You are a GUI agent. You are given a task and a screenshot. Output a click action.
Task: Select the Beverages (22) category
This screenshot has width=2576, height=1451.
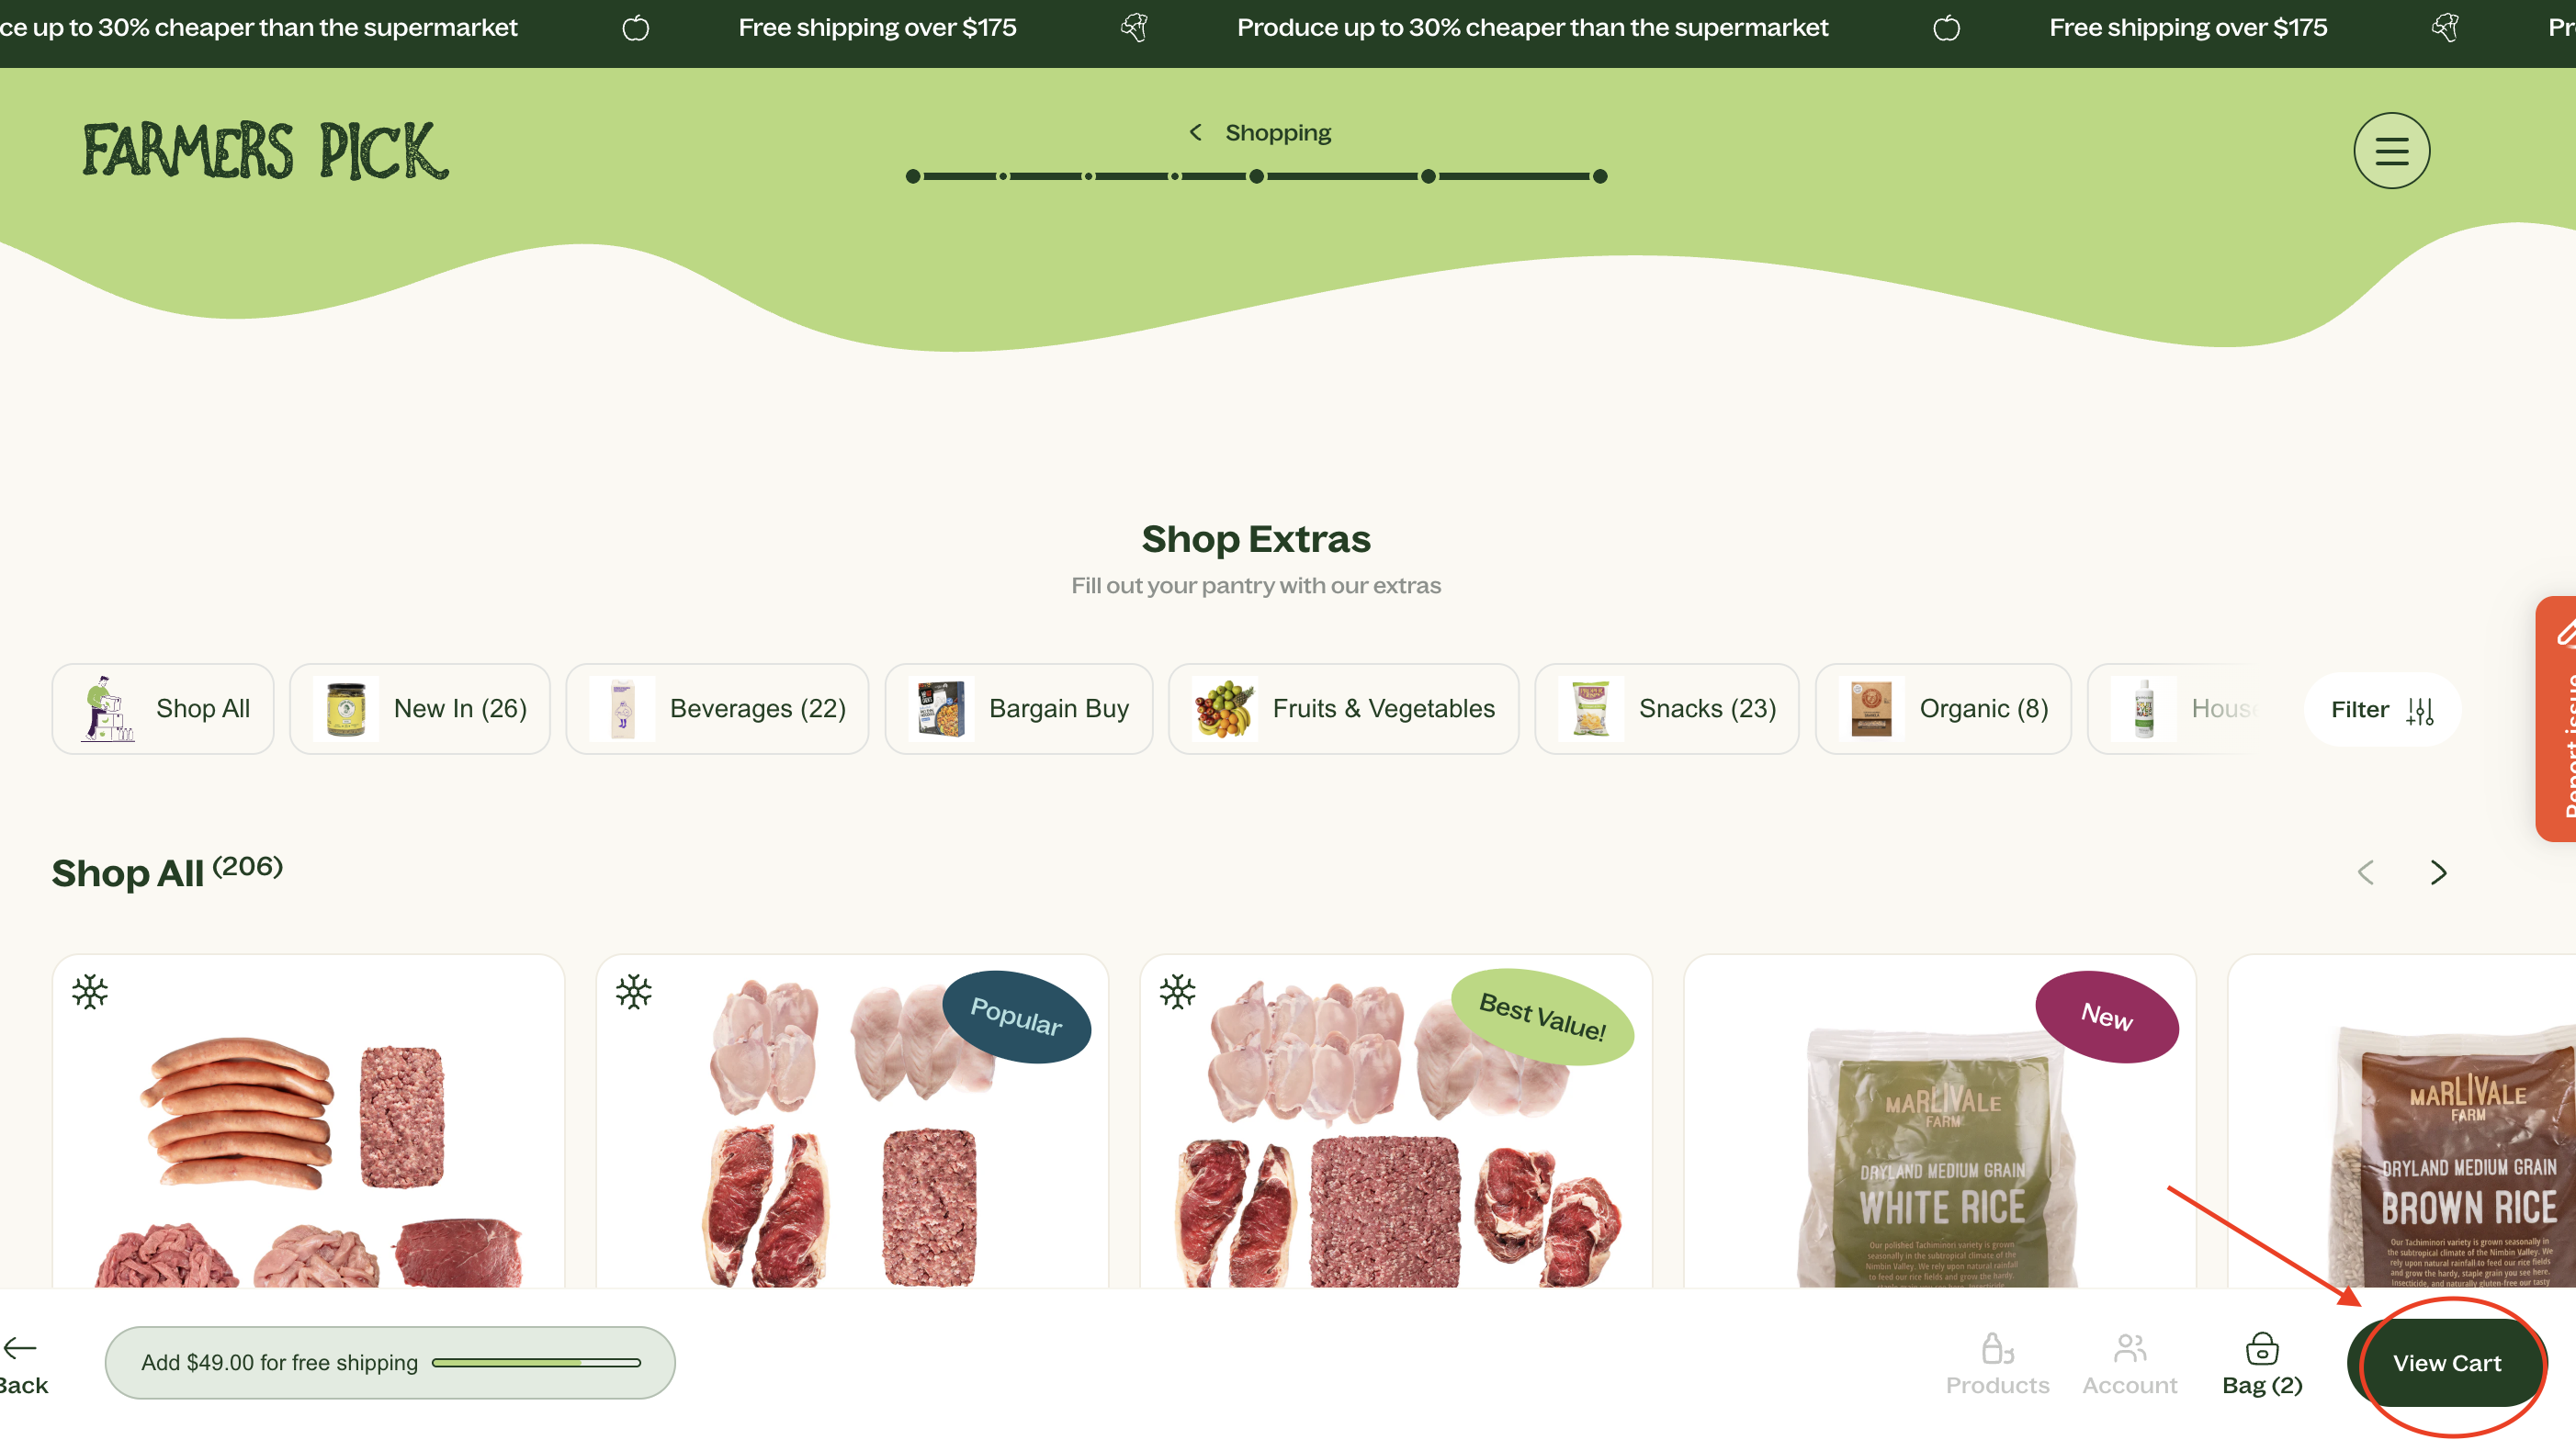(717, 709)
